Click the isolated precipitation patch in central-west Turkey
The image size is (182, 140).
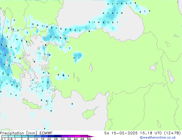78,57
